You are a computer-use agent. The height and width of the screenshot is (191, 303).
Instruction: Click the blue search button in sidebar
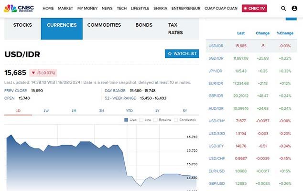pos(291,17)
